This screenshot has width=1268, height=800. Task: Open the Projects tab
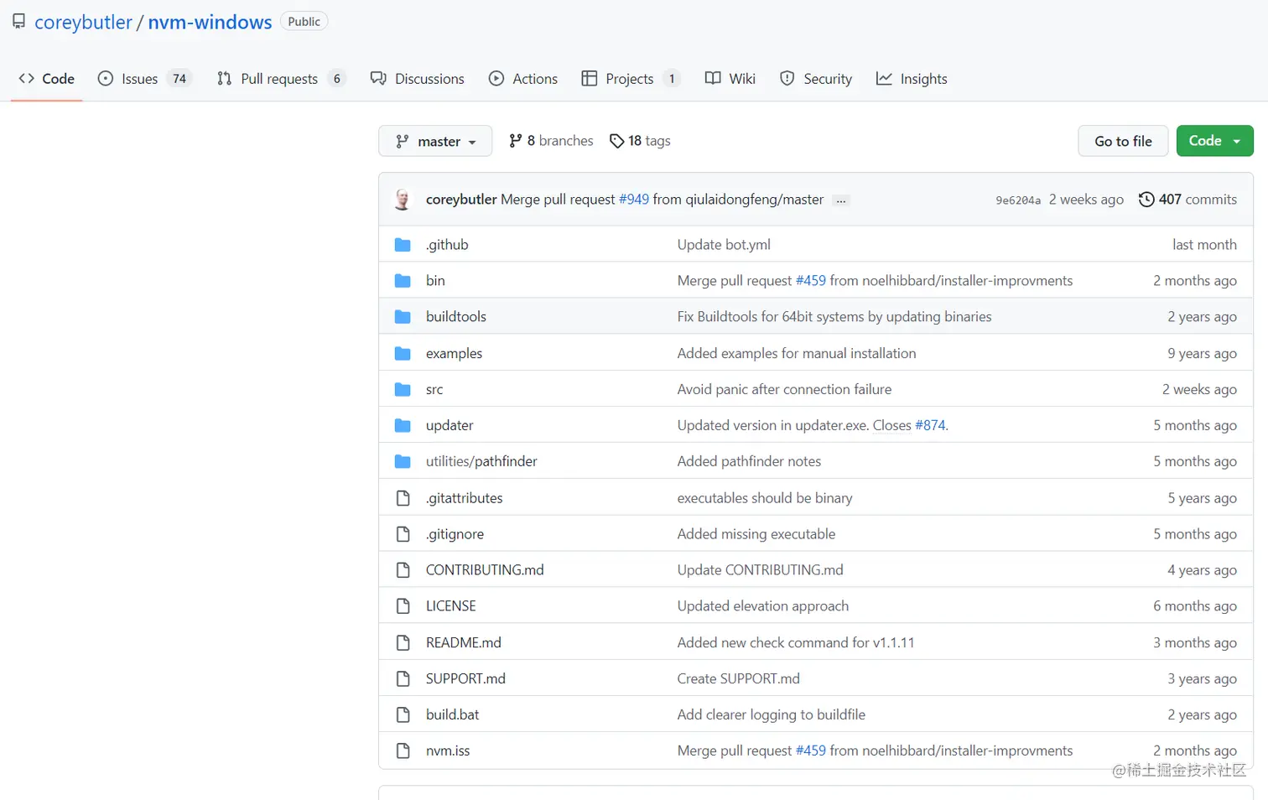[631, 79]
